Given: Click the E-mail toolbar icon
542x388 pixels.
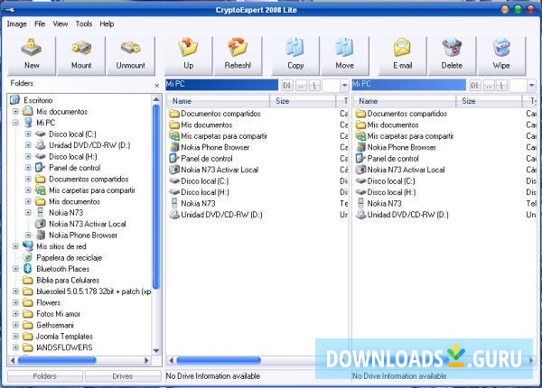Looking at the screenshot, I should tap(403, 55).
